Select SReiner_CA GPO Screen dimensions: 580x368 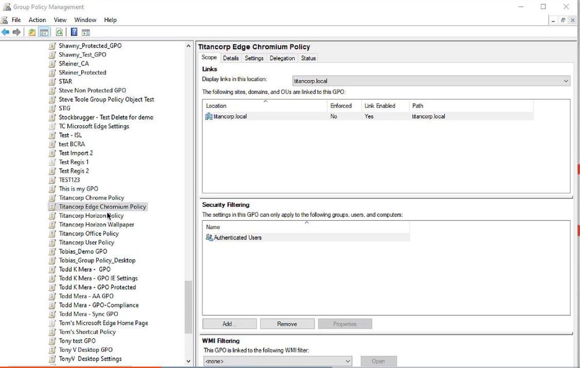point(74,64)
